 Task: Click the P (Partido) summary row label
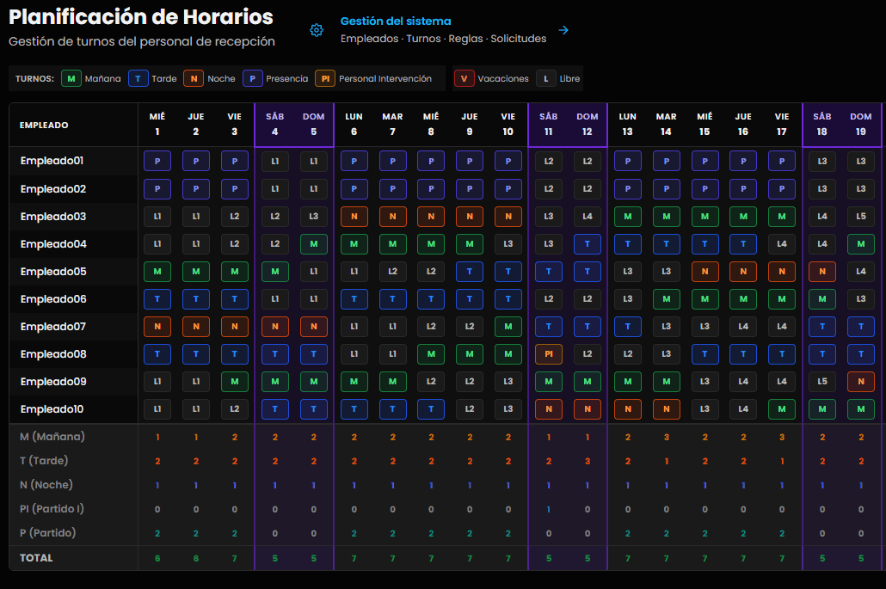[47, 533]
